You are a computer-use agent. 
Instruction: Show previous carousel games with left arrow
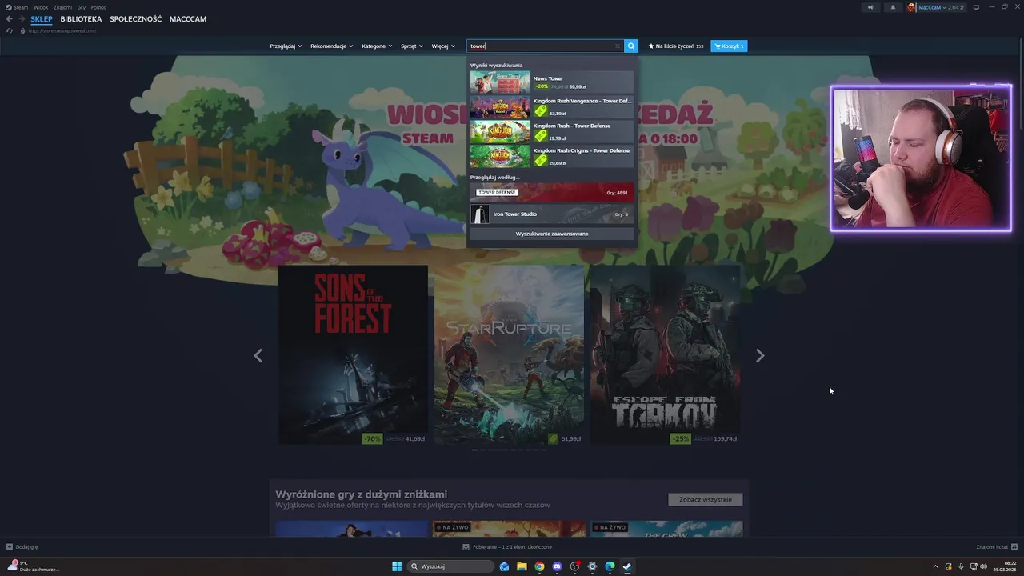click(258, 356)
